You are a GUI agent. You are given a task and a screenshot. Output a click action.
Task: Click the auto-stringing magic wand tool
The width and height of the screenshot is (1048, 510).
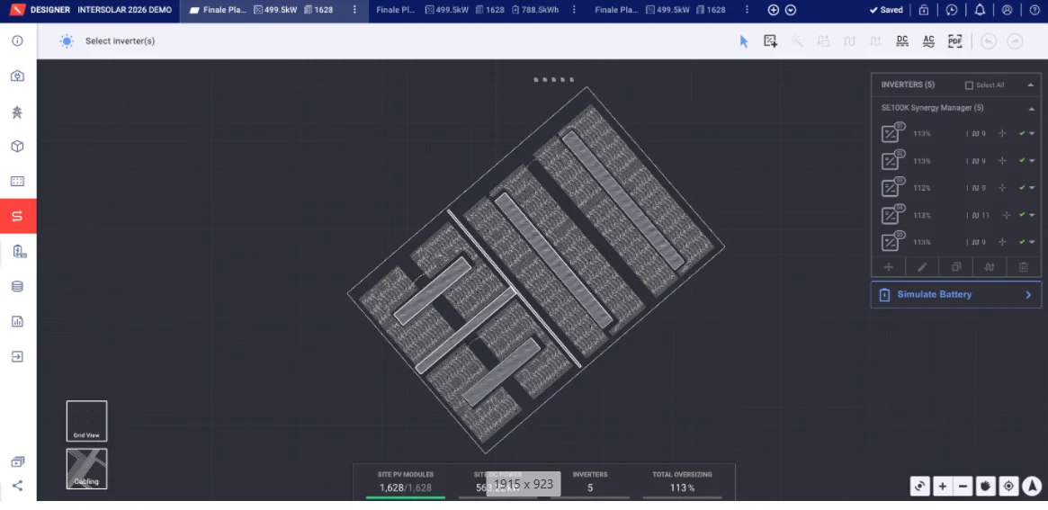tap(797, 41)
